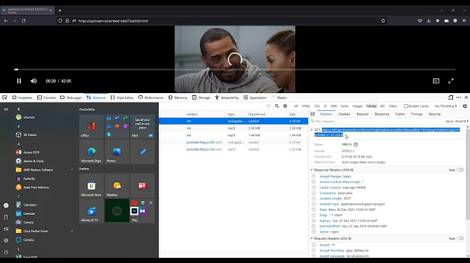Seek along the video progress bar
Image resolution: width=470 pixels, height=263 pixels.
(235, 70)
